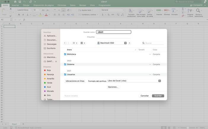The height and width of the screenshot is (129, 208).
Task: Select the Documentos sidebar item
Action: (50, 40)
